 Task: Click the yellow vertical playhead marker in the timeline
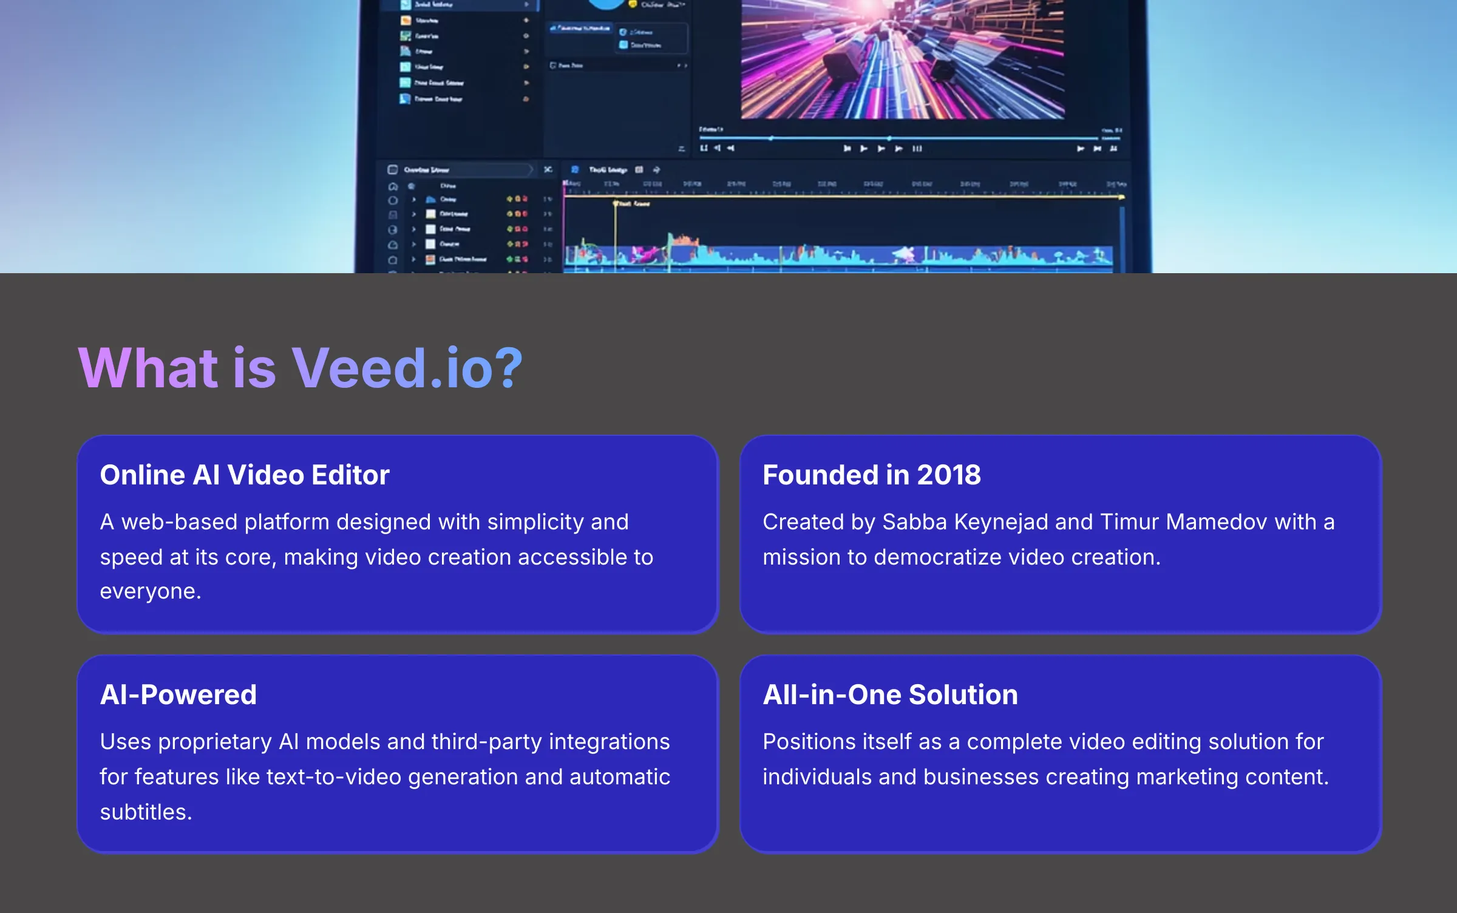[615, 236]
